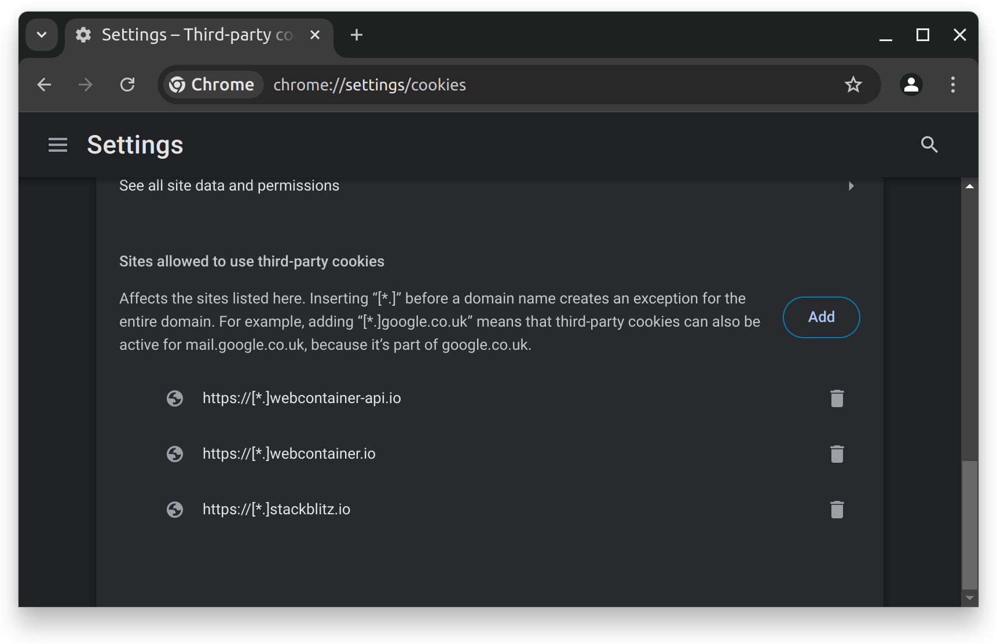Click the scrollbar down arrow
The image size is (997, 644).
pyautogui.click(x=970, y=598)
